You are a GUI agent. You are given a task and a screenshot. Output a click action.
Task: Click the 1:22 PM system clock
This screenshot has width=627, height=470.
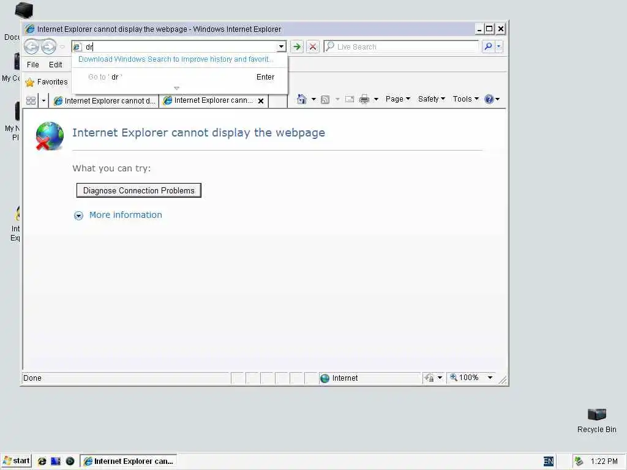(604, 461)
